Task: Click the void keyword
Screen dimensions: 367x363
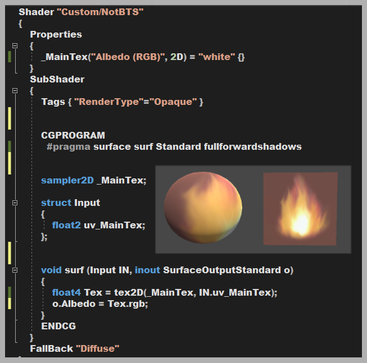Action: [x=52, y=270]
